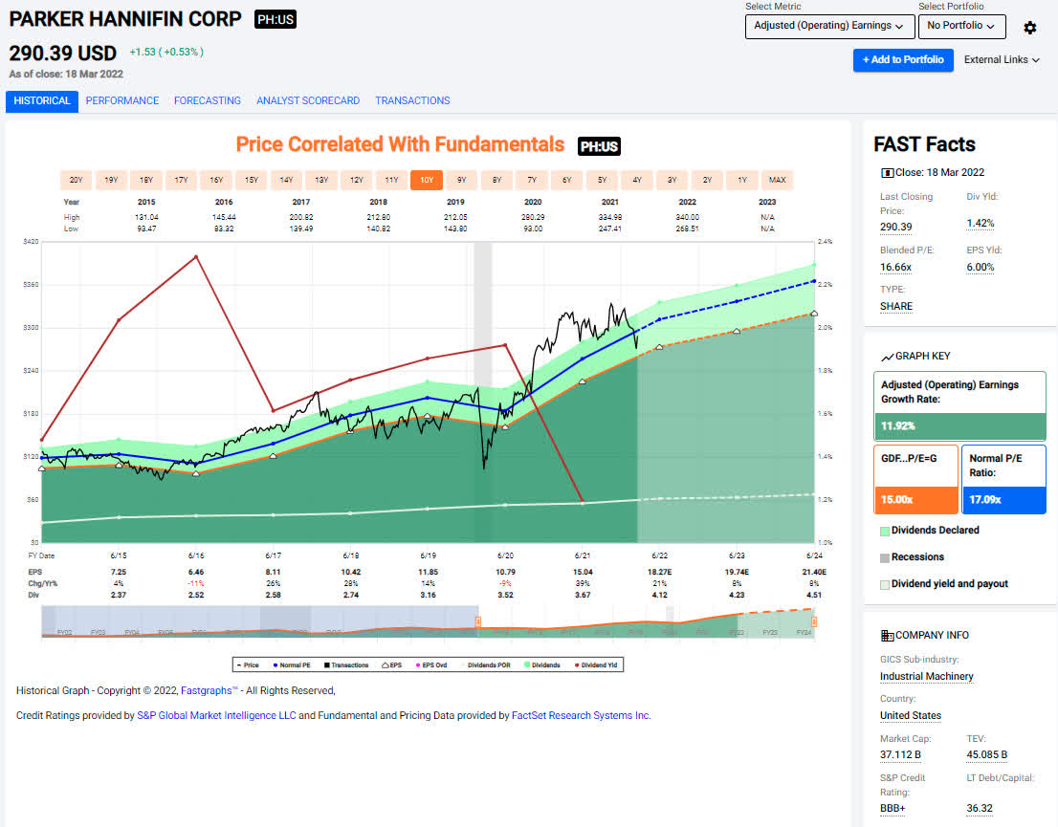Select the 5Y time range
The height and width of the screenshot is (827, 1058).
pos(602,180)
